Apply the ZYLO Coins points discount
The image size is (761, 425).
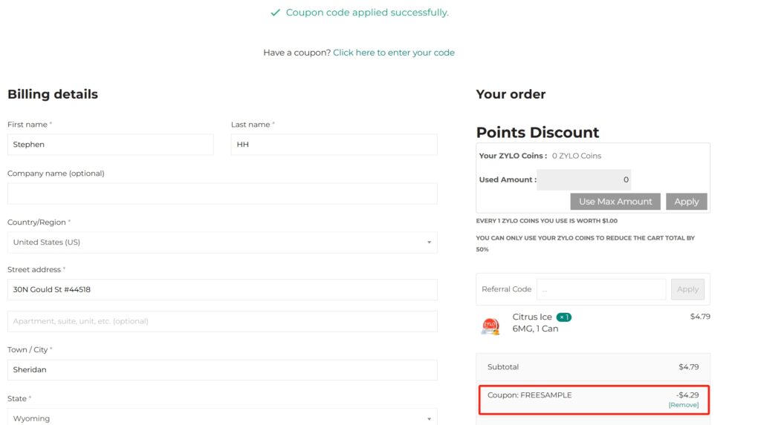pos(686,202)
